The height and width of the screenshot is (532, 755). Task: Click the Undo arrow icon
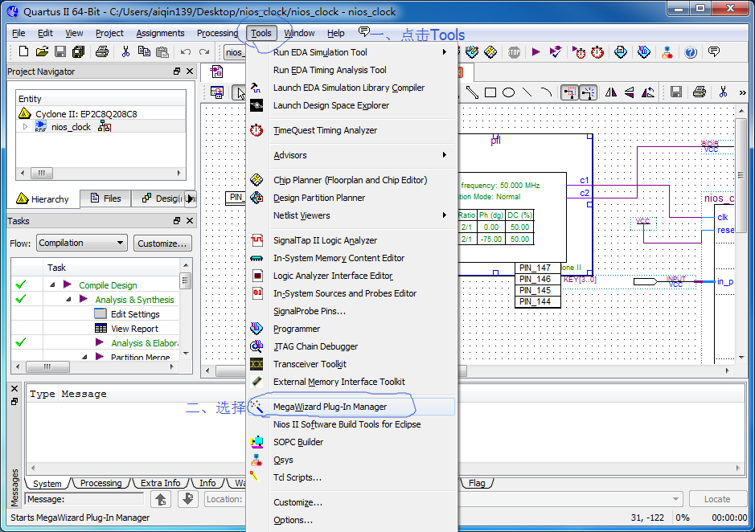point(186,51)
